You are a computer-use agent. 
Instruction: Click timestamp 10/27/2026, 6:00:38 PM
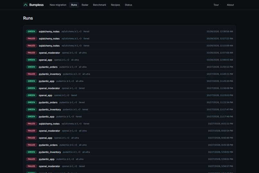pyautogui.click(x=220, y=145)
